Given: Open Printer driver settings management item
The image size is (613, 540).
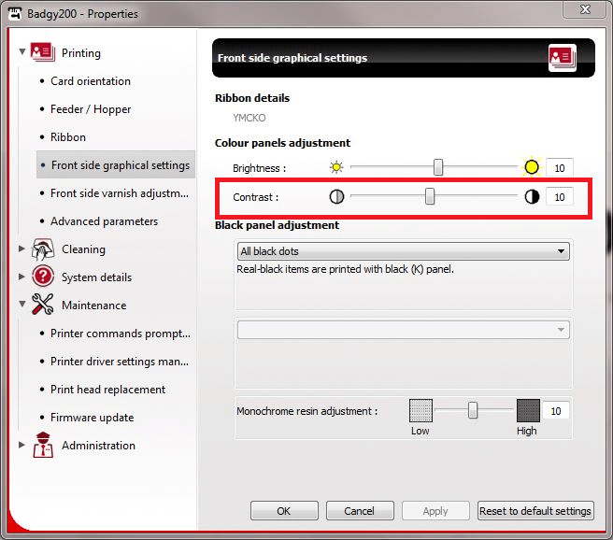Looking at the screenshot, I should [120, 362].
